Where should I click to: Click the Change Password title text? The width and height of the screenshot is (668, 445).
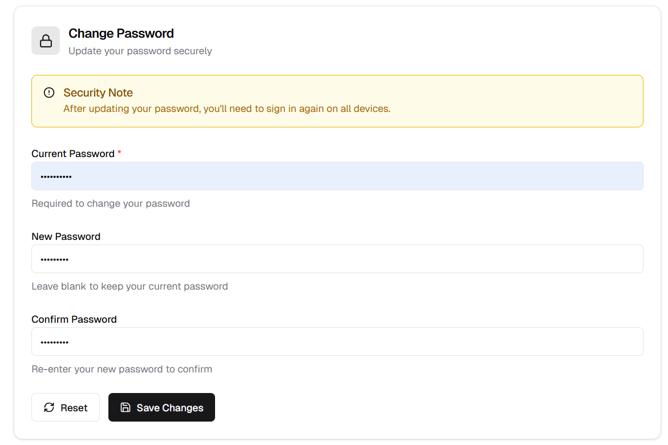point(121,33)
